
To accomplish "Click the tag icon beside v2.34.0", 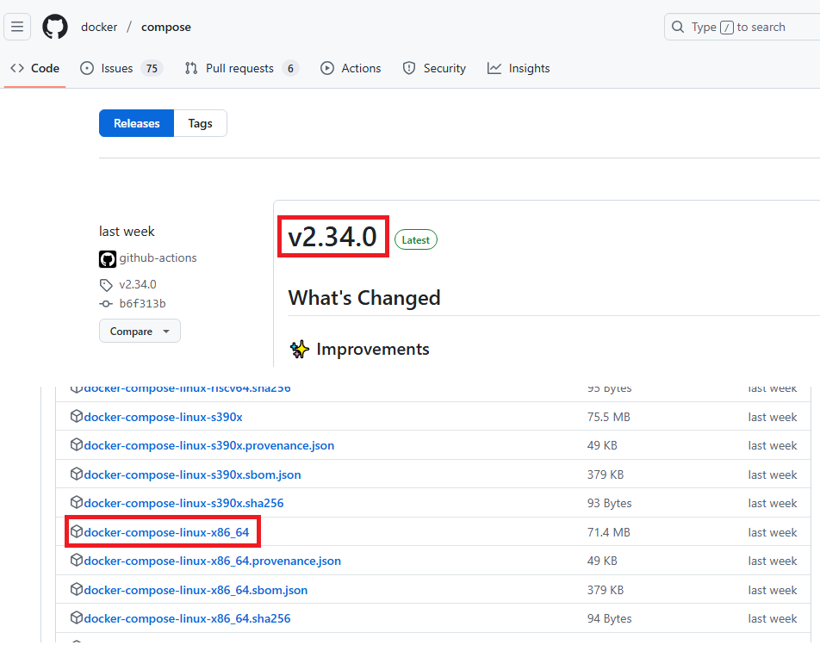I will point(106,285).
